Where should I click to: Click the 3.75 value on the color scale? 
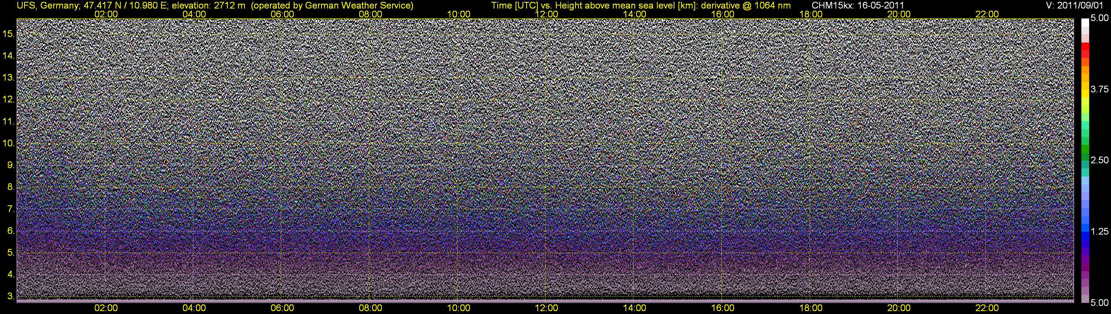(x=1100, y=89)
